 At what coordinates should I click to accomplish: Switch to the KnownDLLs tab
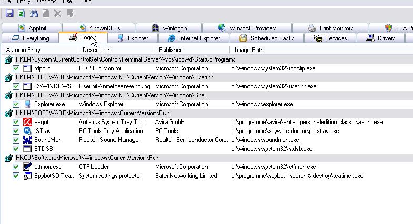click(x=99, y=28)
